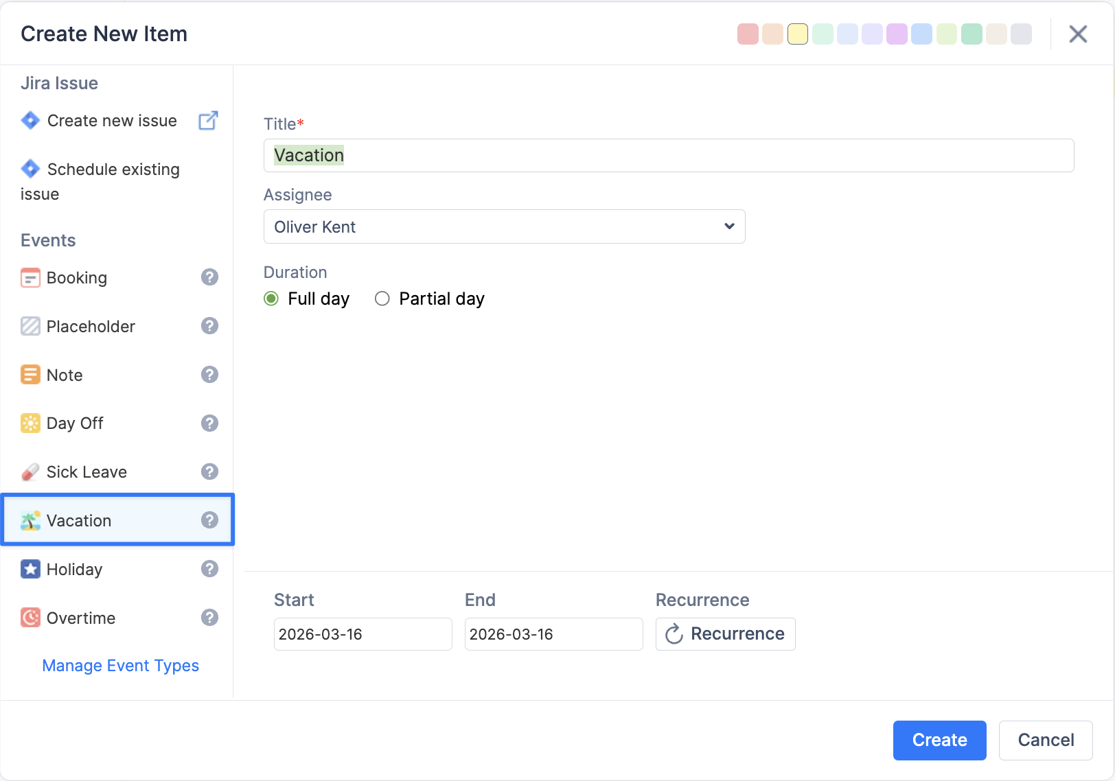
Task: Open the End date picker field
Action: (553, 634)
